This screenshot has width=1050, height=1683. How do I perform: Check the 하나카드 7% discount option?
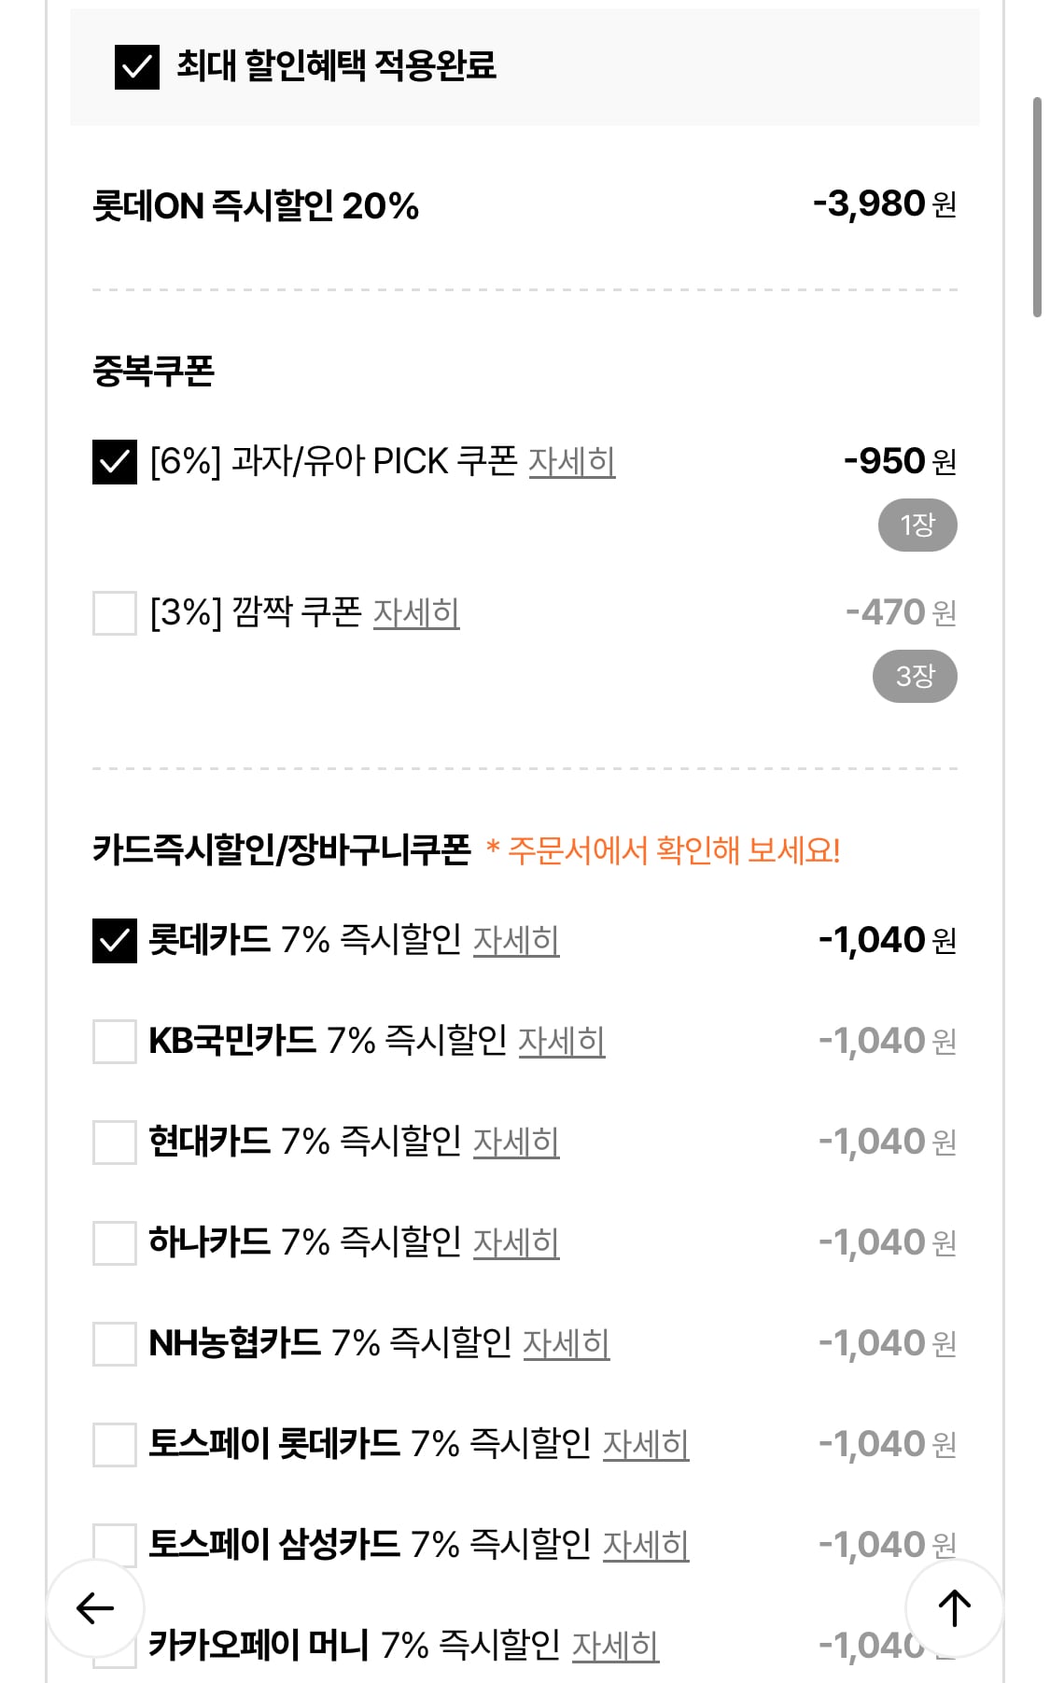pyautogui.click(x=114, y=1241)
